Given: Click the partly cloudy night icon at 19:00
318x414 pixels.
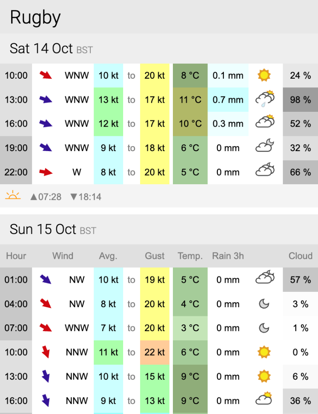Looking at the screenshot, I should (265, 145).
